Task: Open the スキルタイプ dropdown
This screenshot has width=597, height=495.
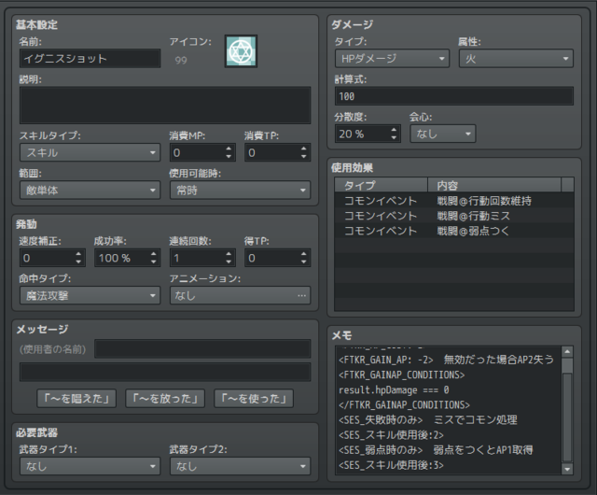Action: point(90,152)
